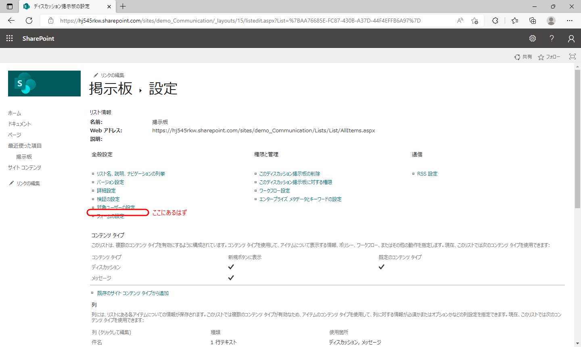Open the SharePoint app launcher waffle
The width and height of the screenshot is (581, 347).
(x=10, y=38)
